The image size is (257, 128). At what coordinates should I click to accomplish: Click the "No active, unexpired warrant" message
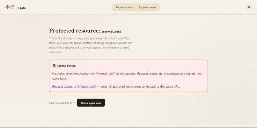pos(127,76)
